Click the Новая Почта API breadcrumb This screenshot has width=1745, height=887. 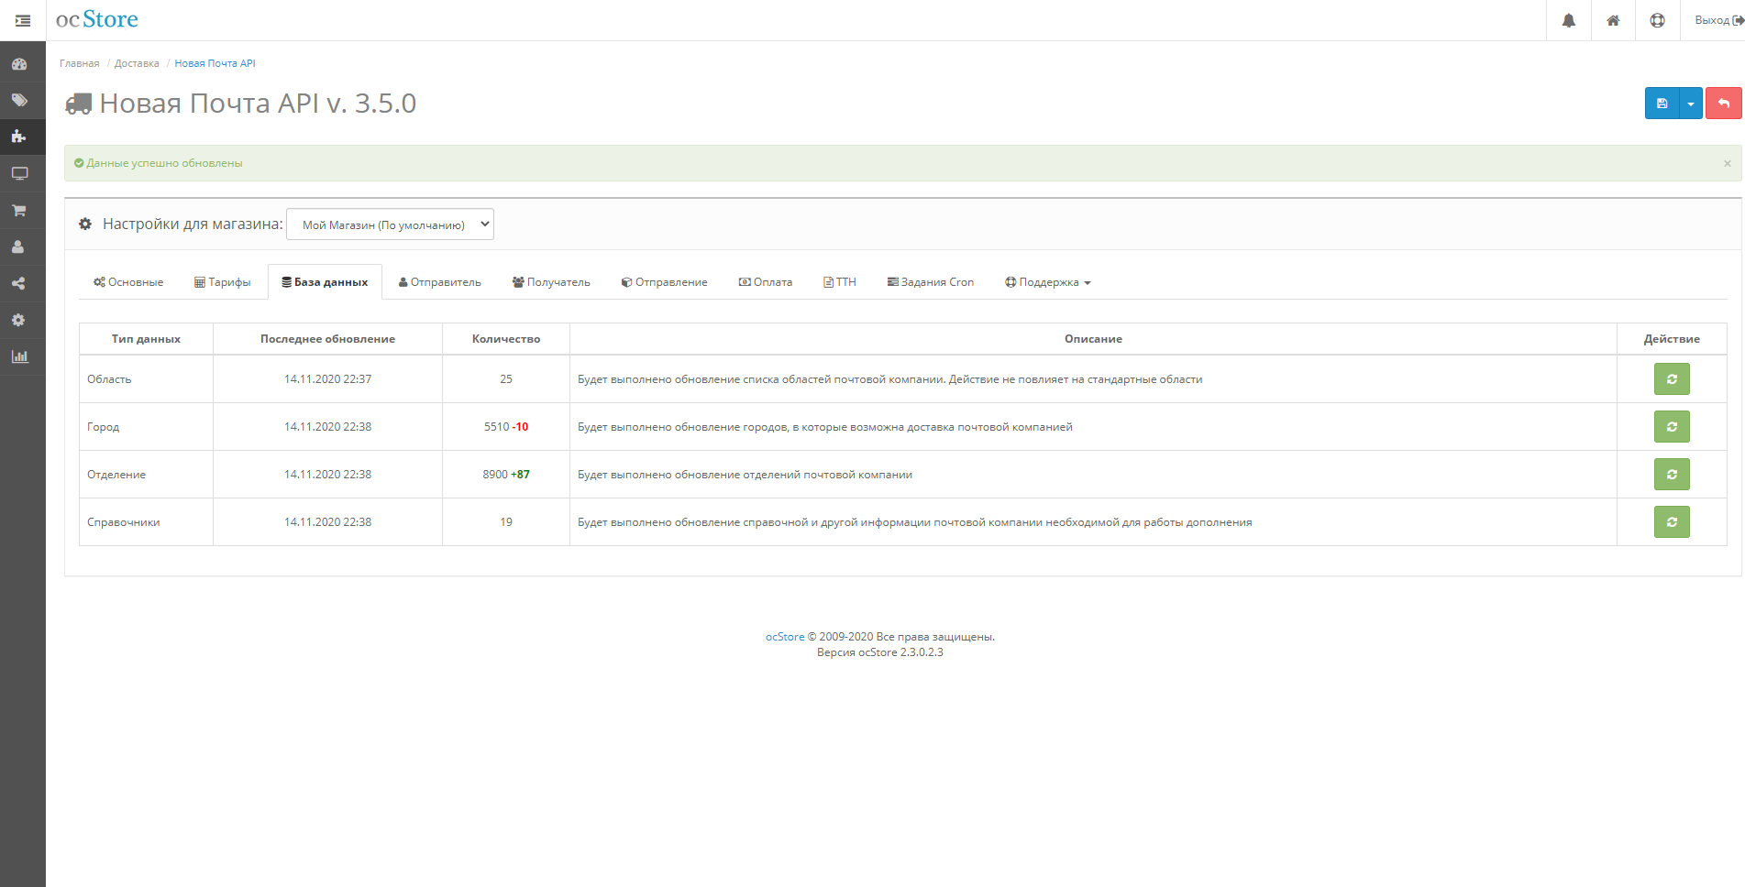point(215,63)
